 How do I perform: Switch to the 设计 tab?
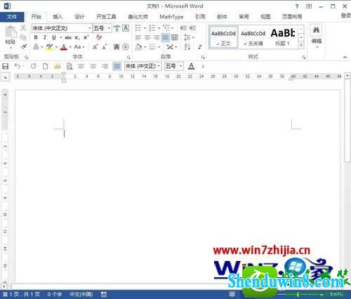click(79, 17)
